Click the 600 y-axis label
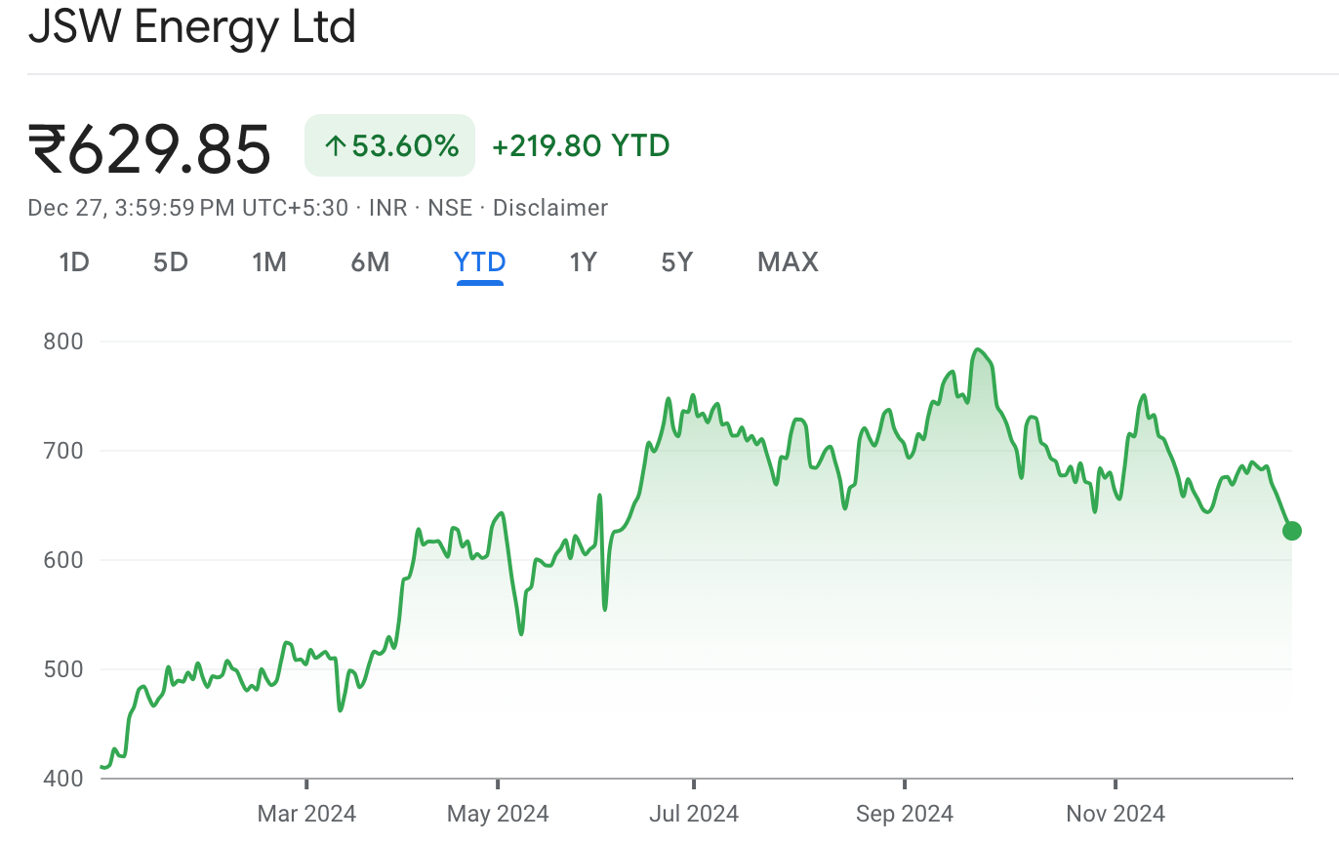This screenshot has width=1339, height=843. [63, 560]
